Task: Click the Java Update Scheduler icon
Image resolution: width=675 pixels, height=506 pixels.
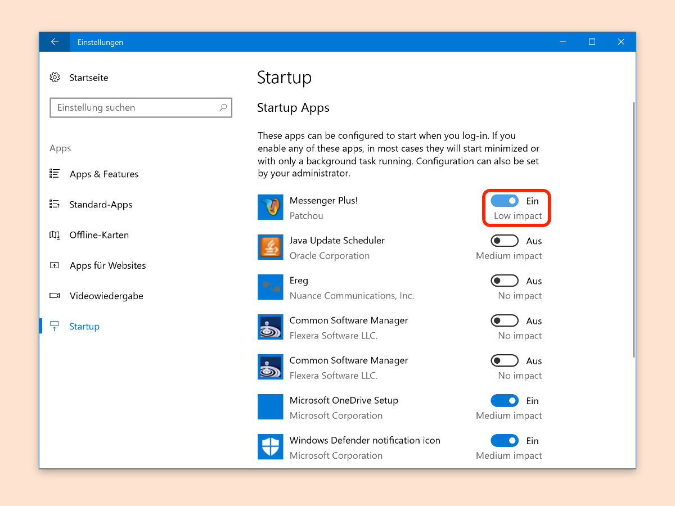Action: pyautogui.click(x=270, y=247)
